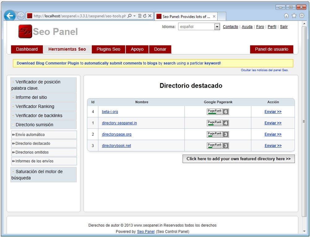Click Enviar >> for directorybook.net
This screenshot has width=310, height=237.
[x=273, y=146]
